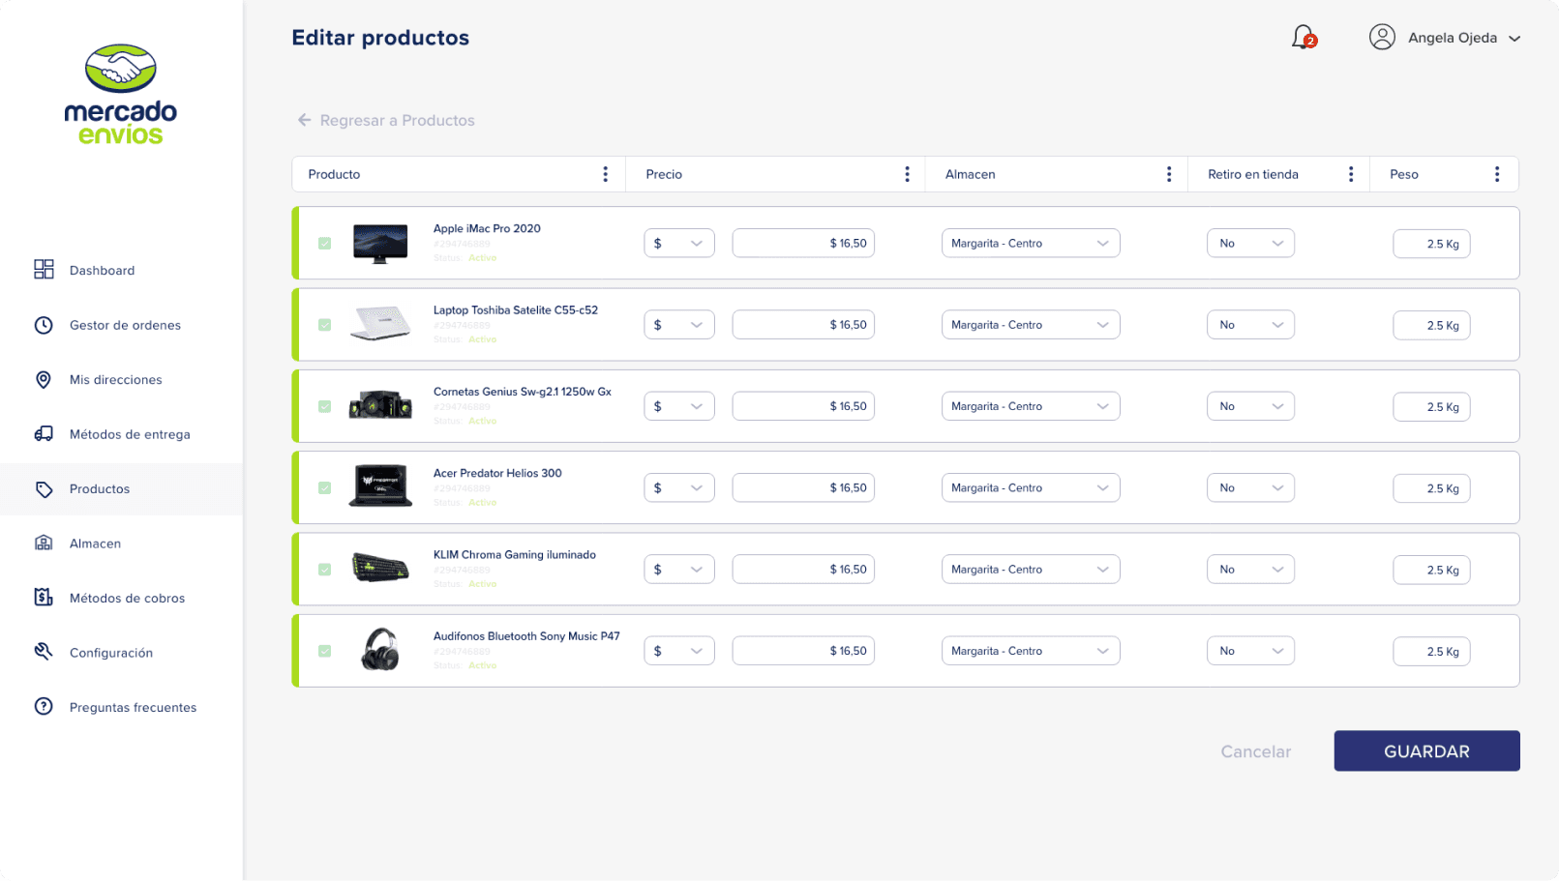Uncheck the Apple iMac Pro 2020 checkbox
Image resolution: width=1559 pixels, height=881 pixels.
(x=325, y=244)
